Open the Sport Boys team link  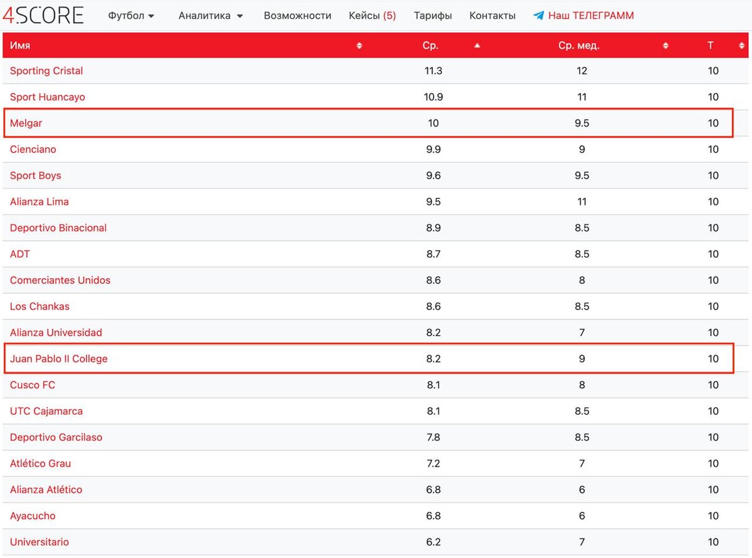tap(36, 175)
